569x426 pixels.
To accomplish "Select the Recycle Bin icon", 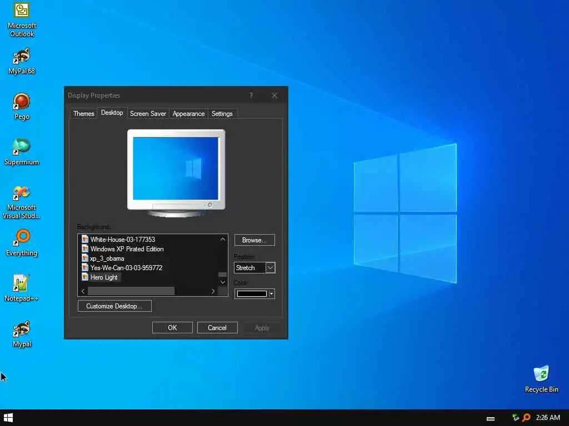I will point(541,379).
